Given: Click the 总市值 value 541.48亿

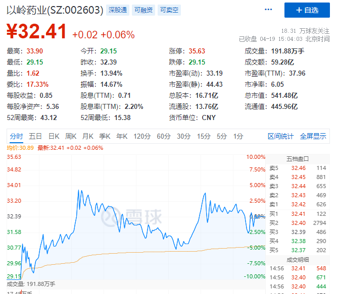Looking at the screenshot, I should pyautogui.click(x=284, y=96).
